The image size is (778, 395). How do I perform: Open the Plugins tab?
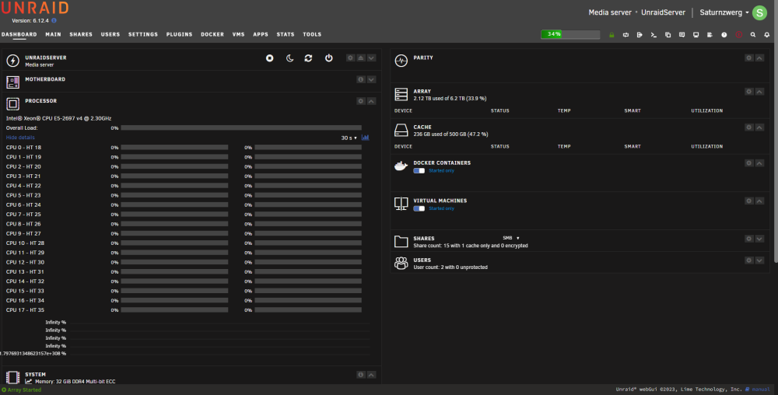[179, 34]
